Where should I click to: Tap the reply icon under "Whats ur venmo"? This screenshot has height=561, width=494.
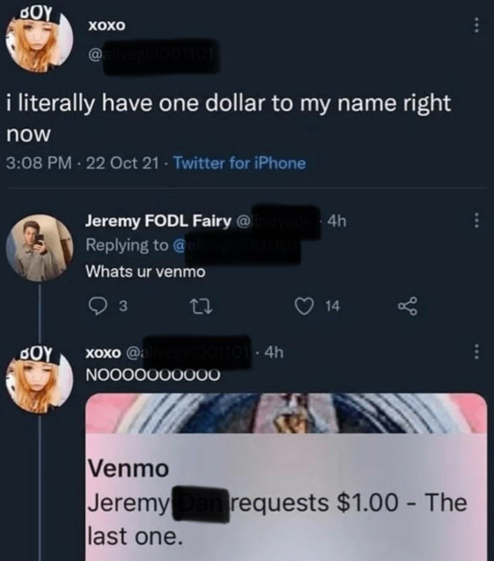pyautogui.click(x=97, y=306)
